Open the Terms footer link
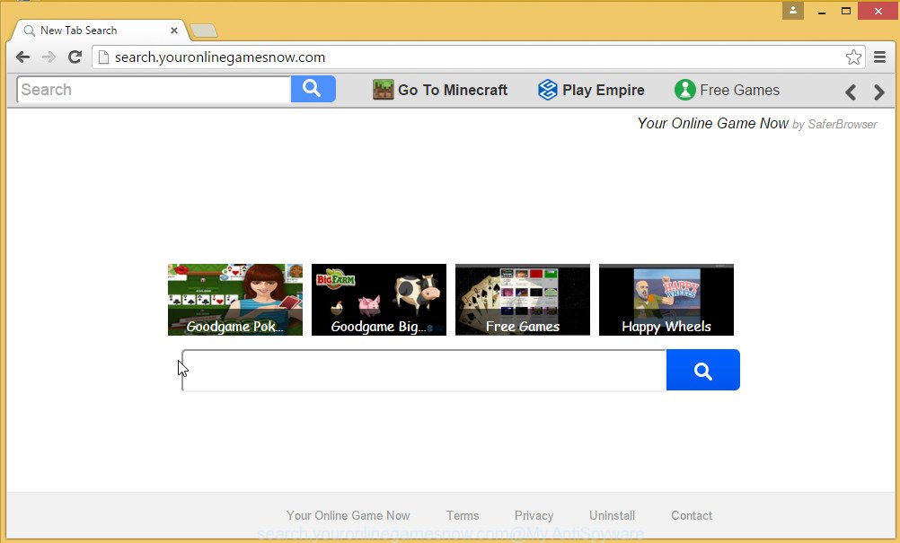 [x=463, y=515]
